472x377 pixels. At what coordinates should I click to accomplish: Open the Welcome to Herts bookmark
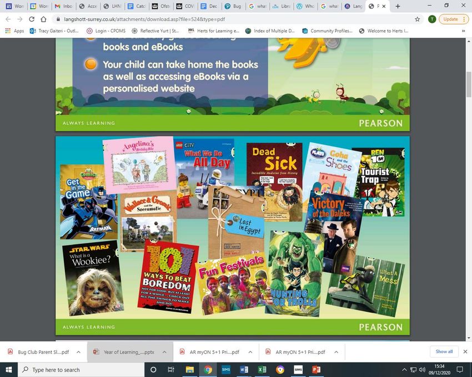[384, 30]
